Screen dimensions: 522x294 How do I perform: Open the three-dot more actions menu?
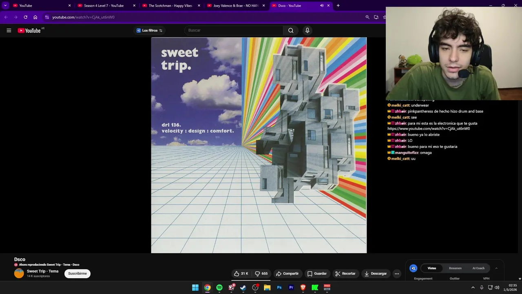pos(397,274)
